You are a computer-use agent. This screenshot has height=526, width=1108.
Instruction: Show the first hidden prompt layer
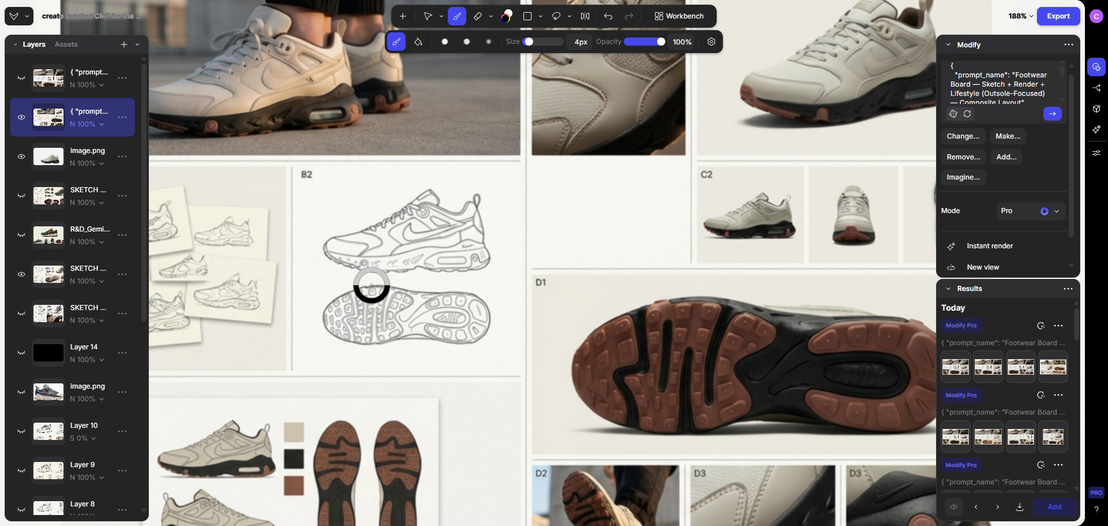(21, 78)
